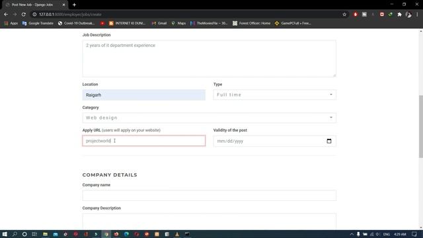Viewport: 423px width, 238px height.
Task: Open the calendar picker icon
Action: point(329,141)
